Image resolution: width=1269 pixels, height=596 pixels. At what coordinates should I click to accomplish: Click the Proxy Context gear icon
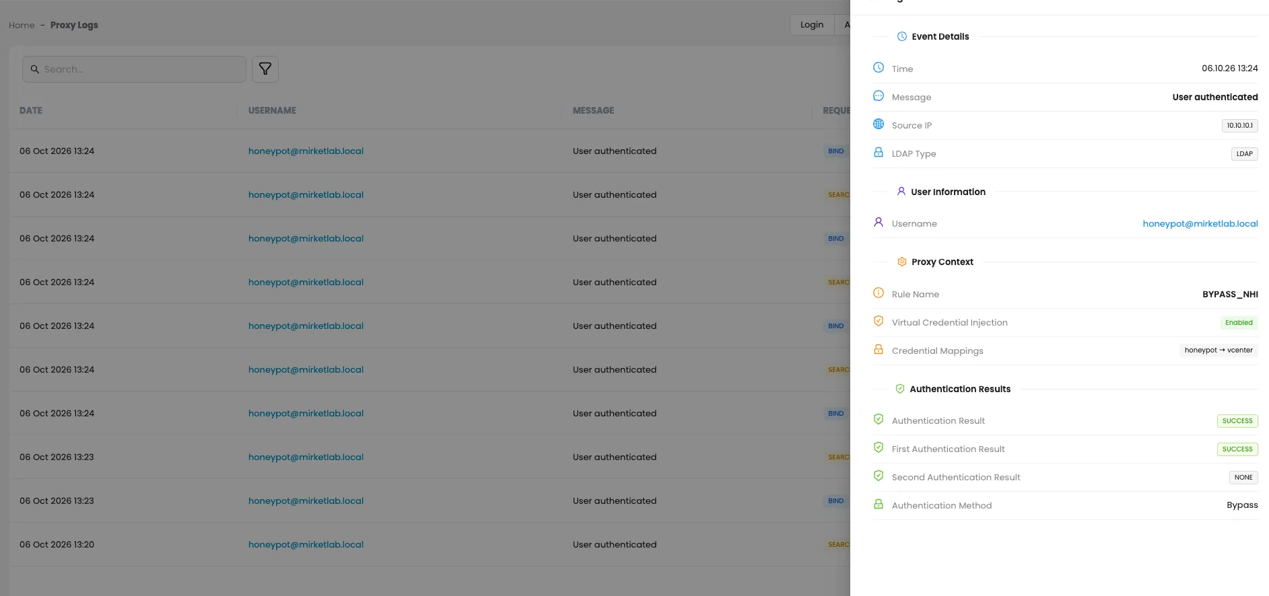point(902,262)
